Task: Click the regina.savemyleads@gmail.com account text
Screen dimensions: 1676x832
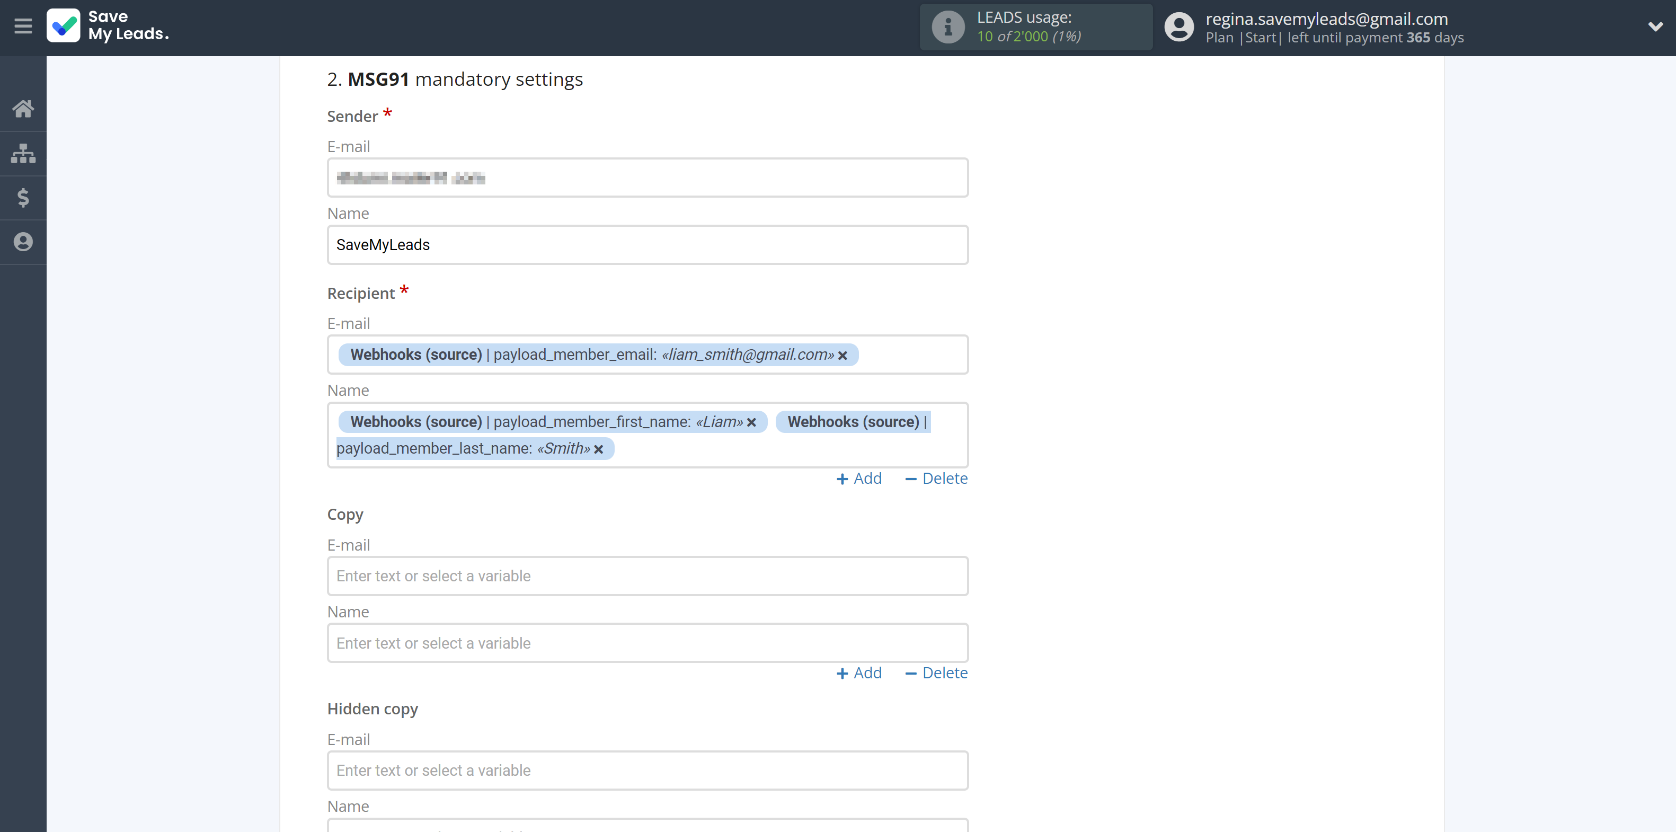Action: [x=1327, y=19]
